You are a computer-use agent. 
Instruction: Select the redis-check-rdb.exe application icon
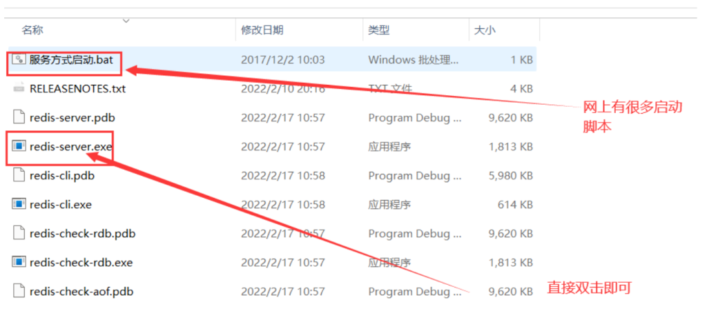point(19,262)
